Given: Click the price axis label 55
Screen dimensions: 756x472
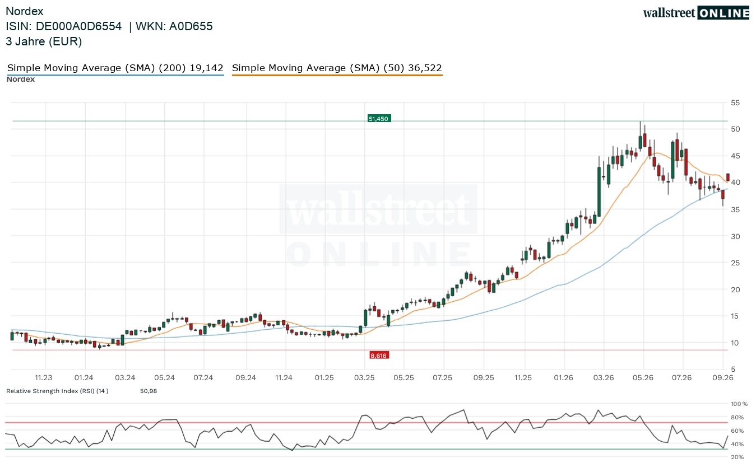Looking at the screenshot, I should [x=735, y=102].
